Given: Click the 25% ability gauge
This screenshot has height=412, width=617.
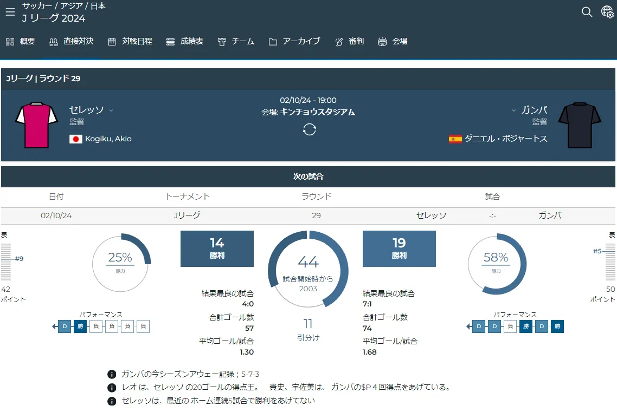Looking at the screenshot, I should pyautogui.click(x=120, y=264).
